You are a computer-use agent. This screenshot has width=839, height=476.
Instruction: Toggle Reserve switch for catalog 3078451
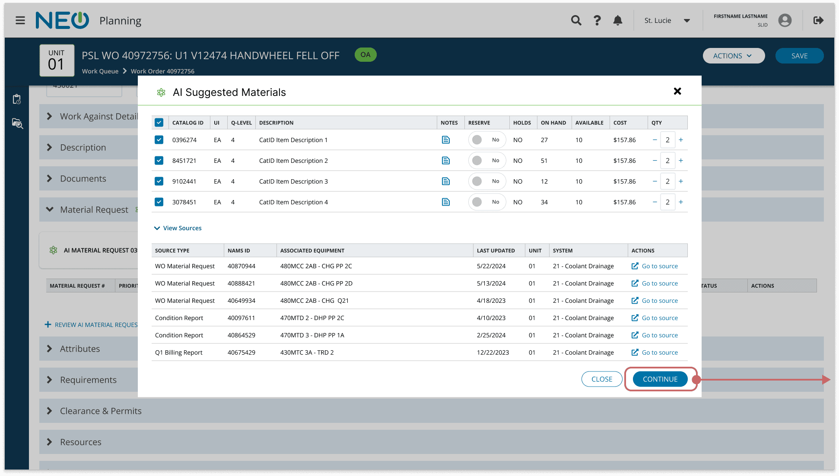(486, 202)
